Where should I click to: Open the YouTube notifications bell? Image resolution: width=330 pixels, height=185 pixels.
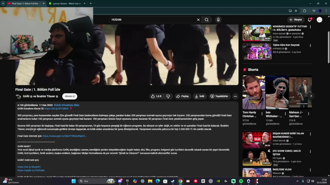[x=310, y=20]
